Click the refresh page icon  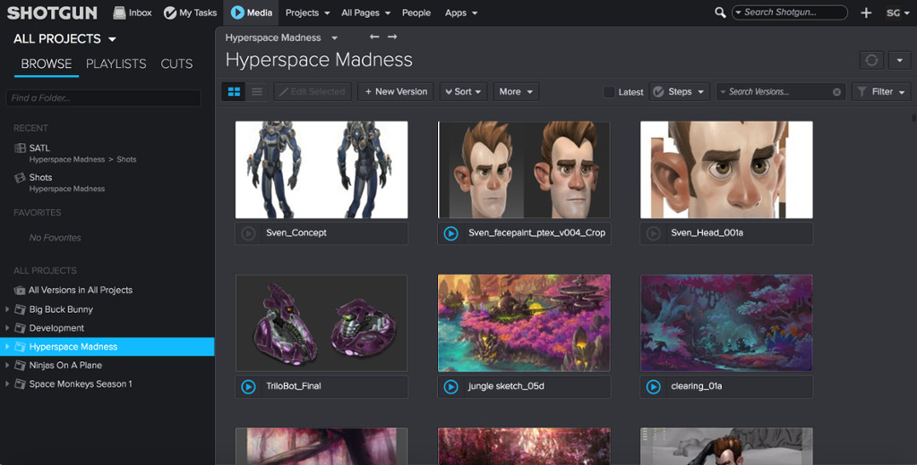(x=871, y=60)
